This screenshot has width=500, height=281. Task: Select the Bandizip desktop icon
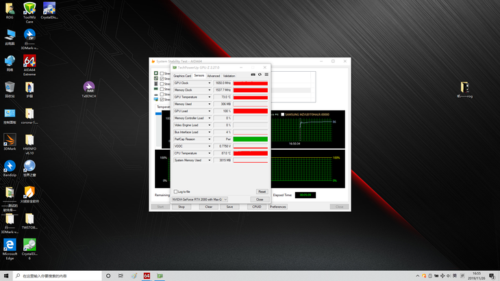click(x=10, y=168)
